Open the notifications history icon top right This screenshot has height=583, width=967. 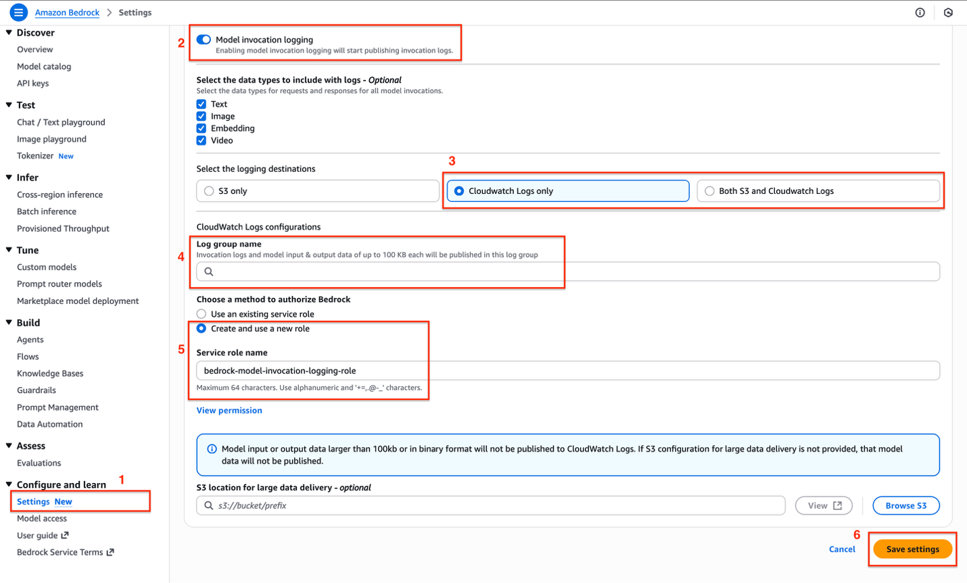point(948,12)
